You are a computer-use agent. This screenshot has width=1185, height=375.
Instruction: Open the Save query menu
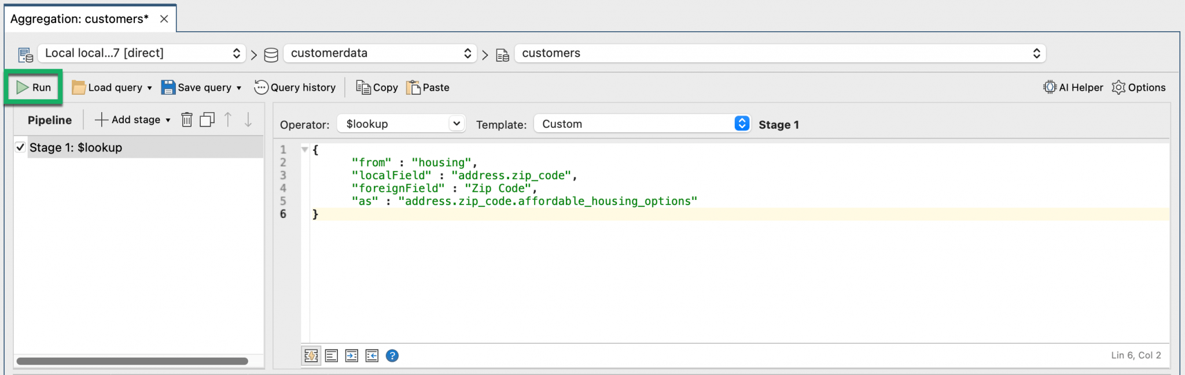201,87
